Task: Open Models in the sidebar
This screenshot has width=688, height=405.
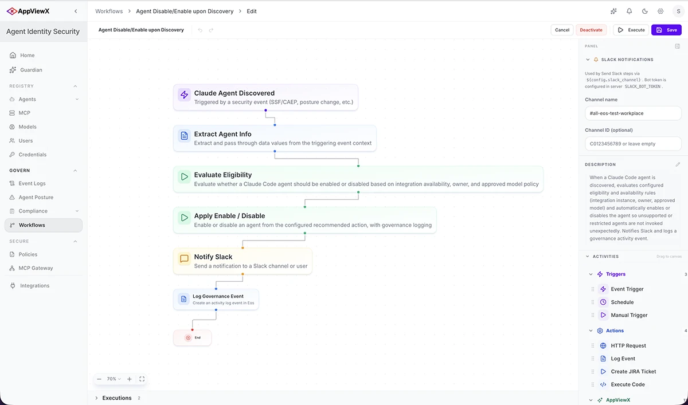Action: 43,127
